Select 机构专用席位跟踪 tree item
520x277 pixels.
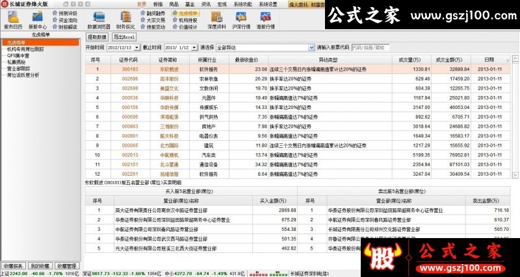coord(25,49)
